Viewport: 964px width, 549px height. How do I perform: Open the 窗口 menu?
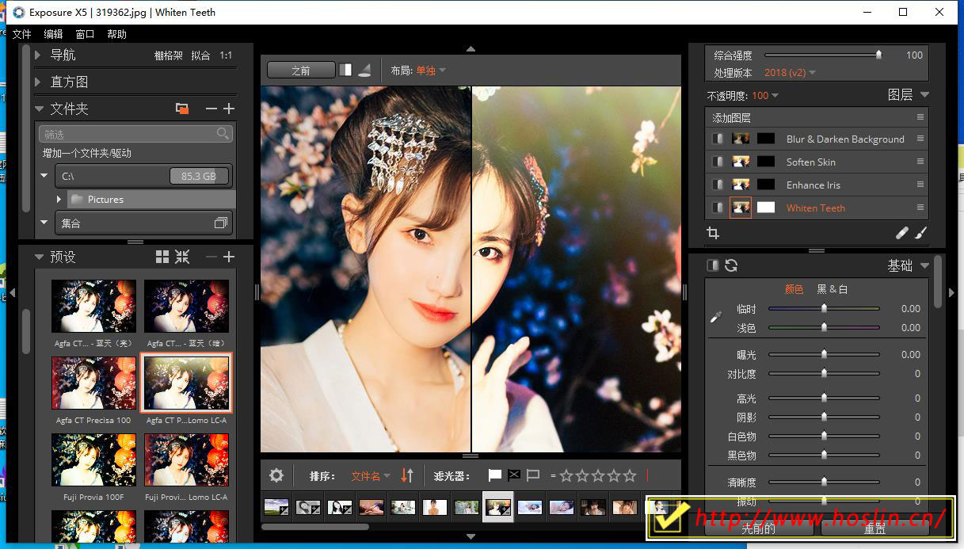coord(85,34)
